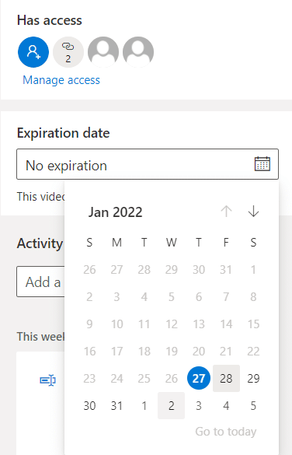
Task: Open Manage access link
Action: [x=61, y=80]
